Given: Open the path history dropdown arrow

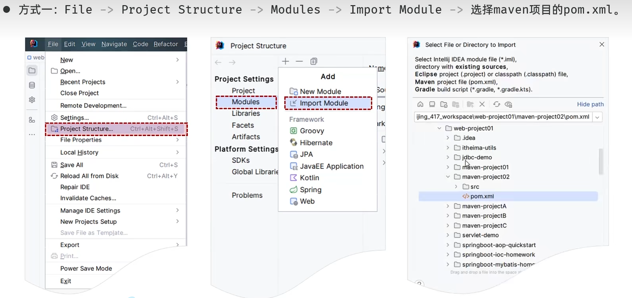Looking at the screenshot, I should [x=597, y=117].
